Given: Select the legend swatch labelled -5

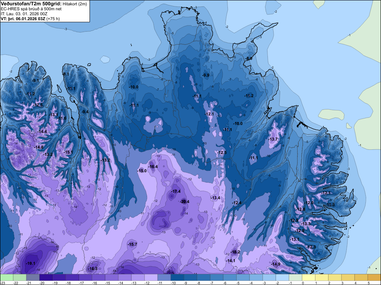Looking at the screenshot, I should (x=243, y=277).
